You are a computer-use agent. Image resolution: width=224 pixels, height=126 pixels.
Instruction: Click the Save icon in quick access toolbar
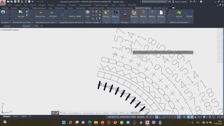point(15,1)
